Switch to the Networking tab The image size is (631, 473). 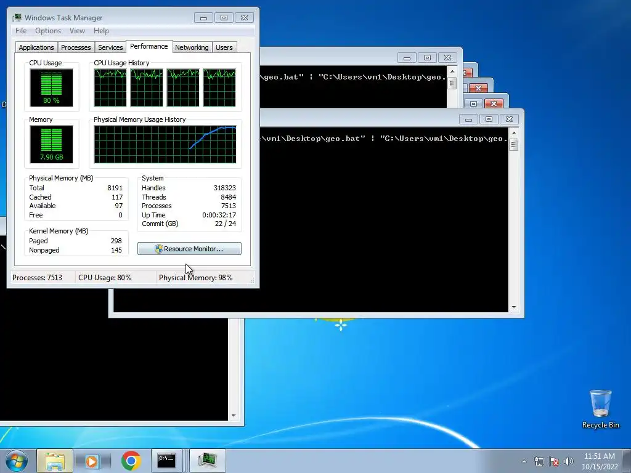[x=192, y=47]
